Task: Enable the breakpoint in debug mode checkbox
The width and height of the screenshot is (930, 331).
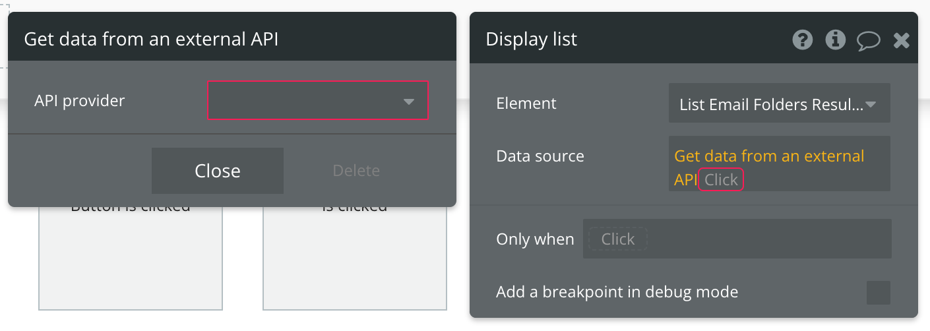Action: [x=878, y=292]
